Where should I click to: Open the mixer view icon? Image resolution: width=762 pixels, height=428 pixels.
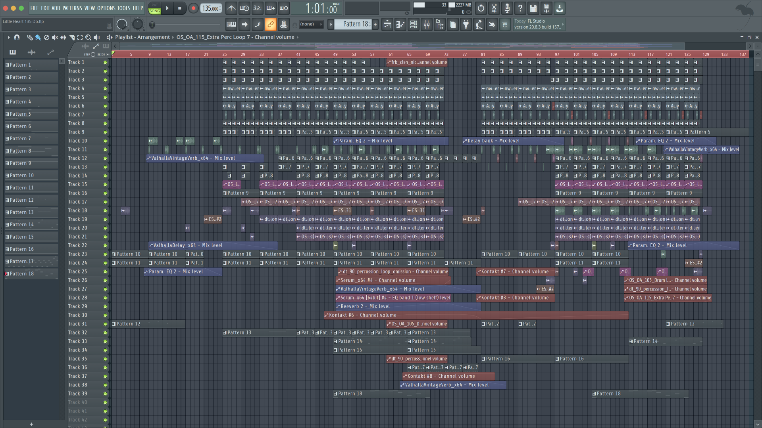coord(427,25)
